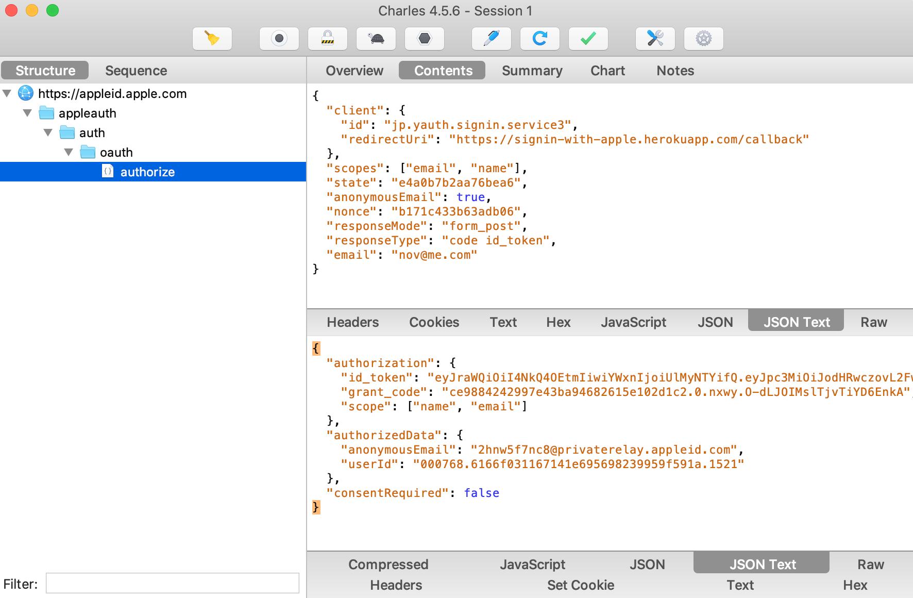Open settings via the gear icon
Screen dimensions: 913x598
point(704,38)
